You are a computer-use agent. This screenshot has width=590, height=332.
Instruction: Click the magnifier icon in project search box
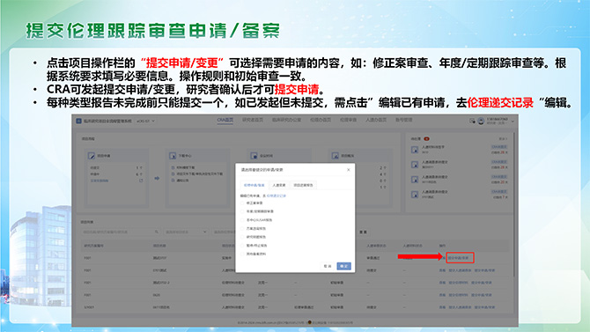coord(157,232)
